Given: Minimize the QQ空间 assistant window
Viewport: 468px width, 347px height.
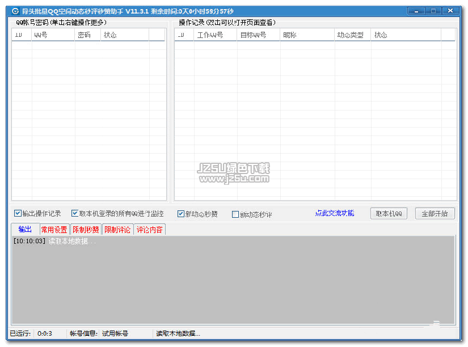Looking at the screenshot, I should (416, 11).
